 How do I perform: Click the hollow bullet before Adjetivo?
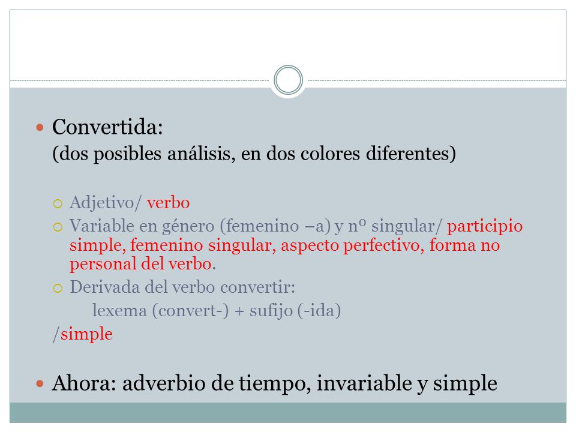[58, 203]
